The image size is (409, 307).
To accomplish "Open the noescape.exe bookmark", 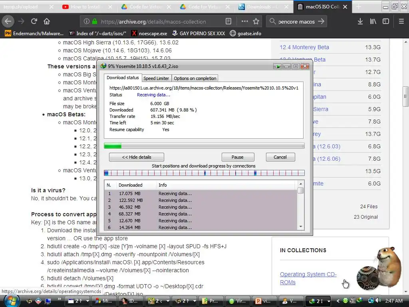I will (149, 34).
